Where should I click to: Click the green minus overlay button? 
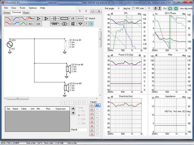(176, 9)
